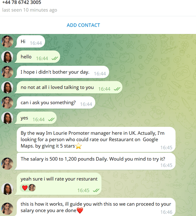Open sender avatar beside the 'Hi' message
The width and height of the screenshot is (196, 216).
pos(7,41)
